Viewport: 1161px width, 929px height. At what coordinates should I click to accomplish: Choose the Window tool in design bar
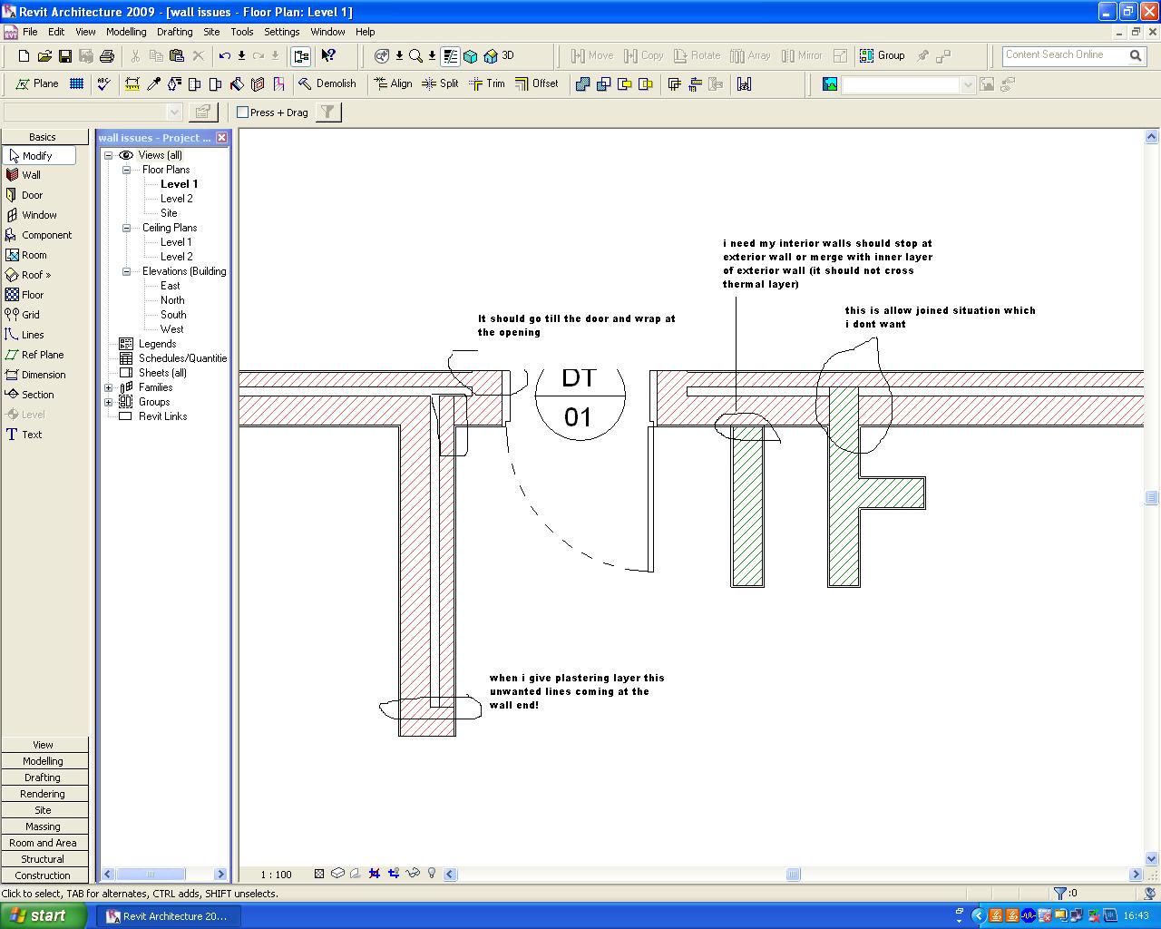coord(38,215)
